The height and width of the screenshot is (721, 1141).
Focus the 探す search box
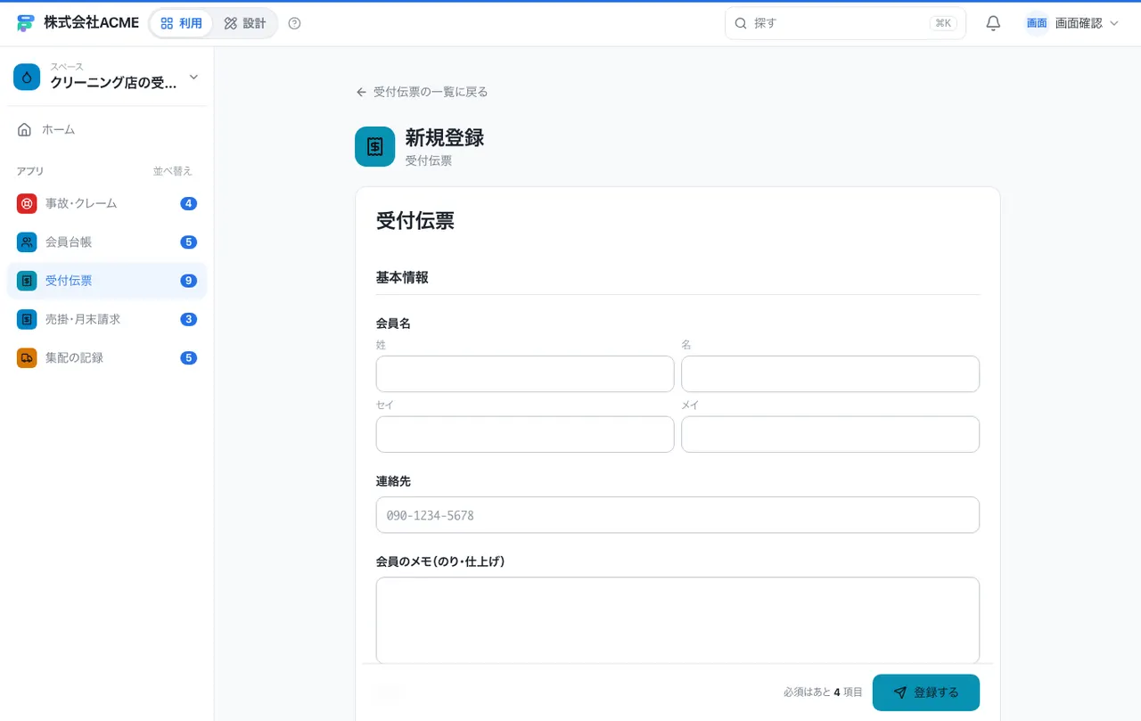845,23
